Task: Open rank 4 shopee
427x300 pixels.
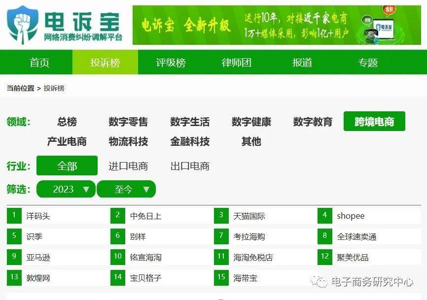Action: coord(351,216)
